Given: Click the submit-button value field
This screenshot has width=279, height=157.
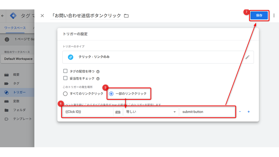Looking at the screenshot, I should (x=208, y=112).
